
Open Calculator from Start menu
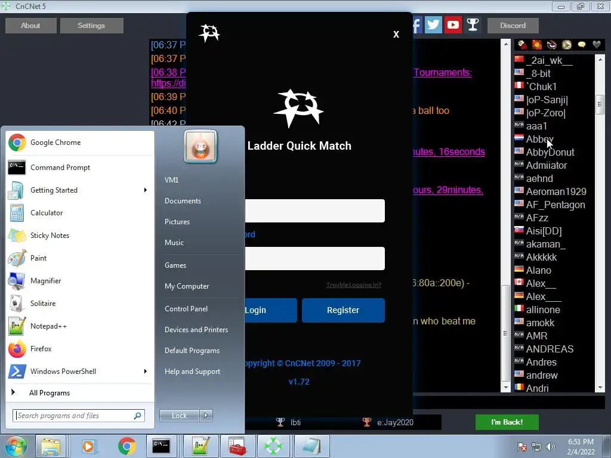(80, 213)
